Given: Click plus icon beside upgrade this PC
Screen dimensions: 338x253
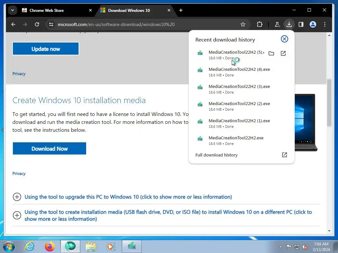Looking at the screenshot, I should [17, 197].
